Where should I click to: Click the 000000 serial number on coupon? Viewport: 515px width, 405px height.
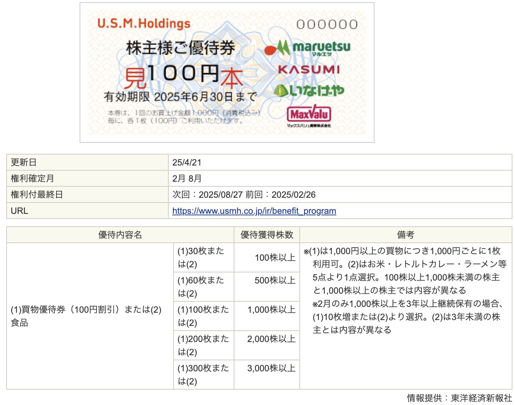coord(327,25)
